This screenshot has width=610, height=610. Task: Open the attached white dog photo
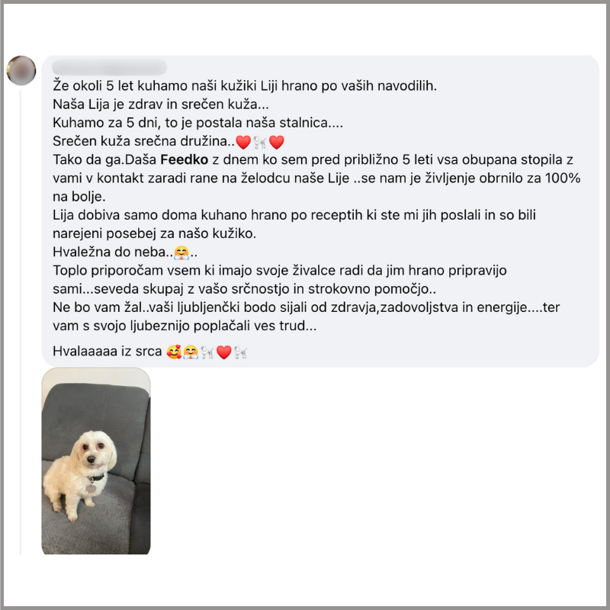pos(96,461)
